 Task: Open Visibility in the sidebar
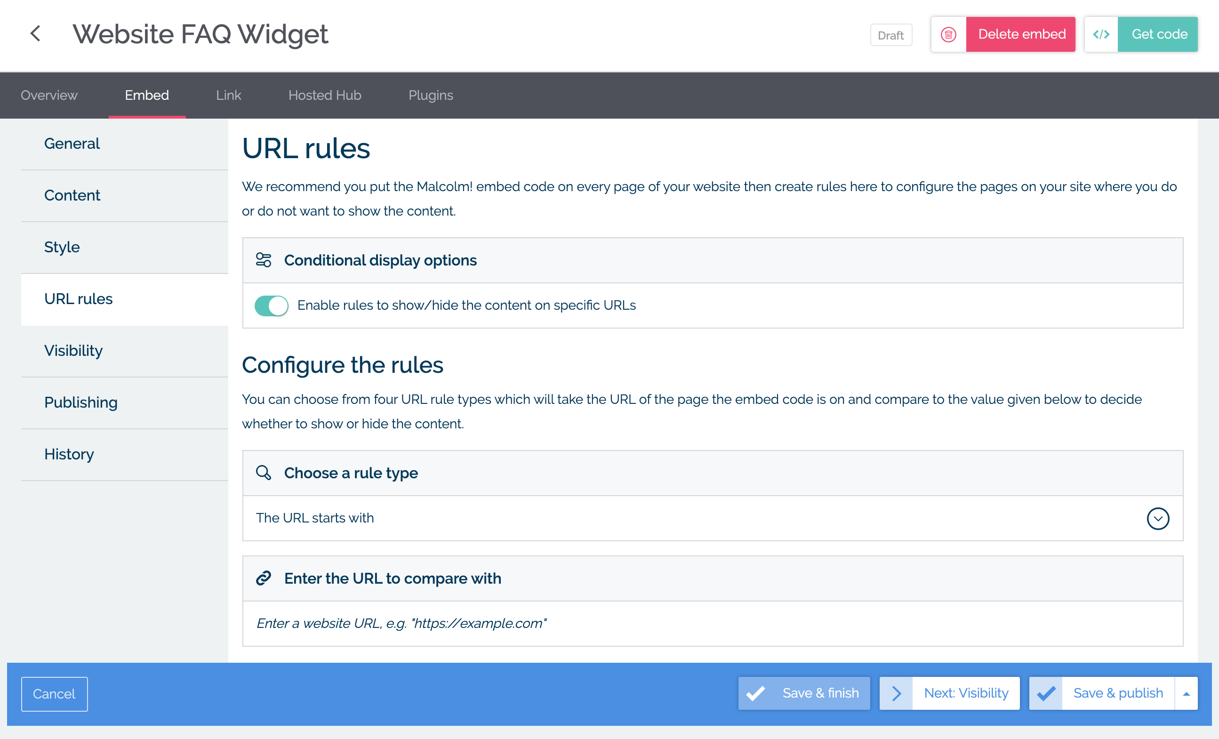125,351
